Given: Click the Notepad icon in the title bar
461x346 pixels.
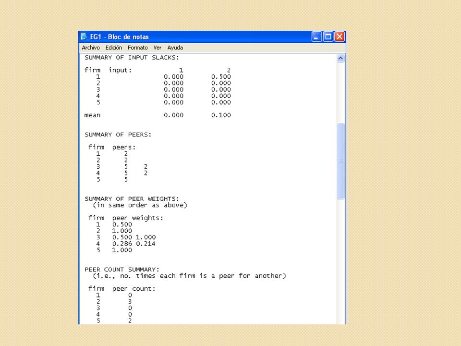Looking at the screenshot, I should pyautogui.click(x=84, y=37).
